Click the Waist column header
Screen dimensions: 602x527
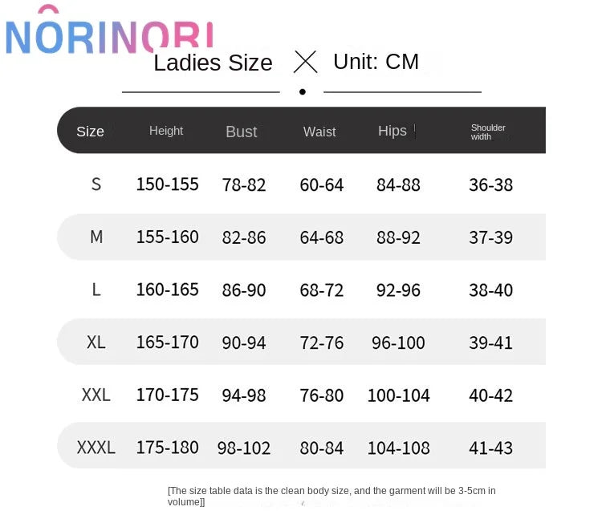319,132
